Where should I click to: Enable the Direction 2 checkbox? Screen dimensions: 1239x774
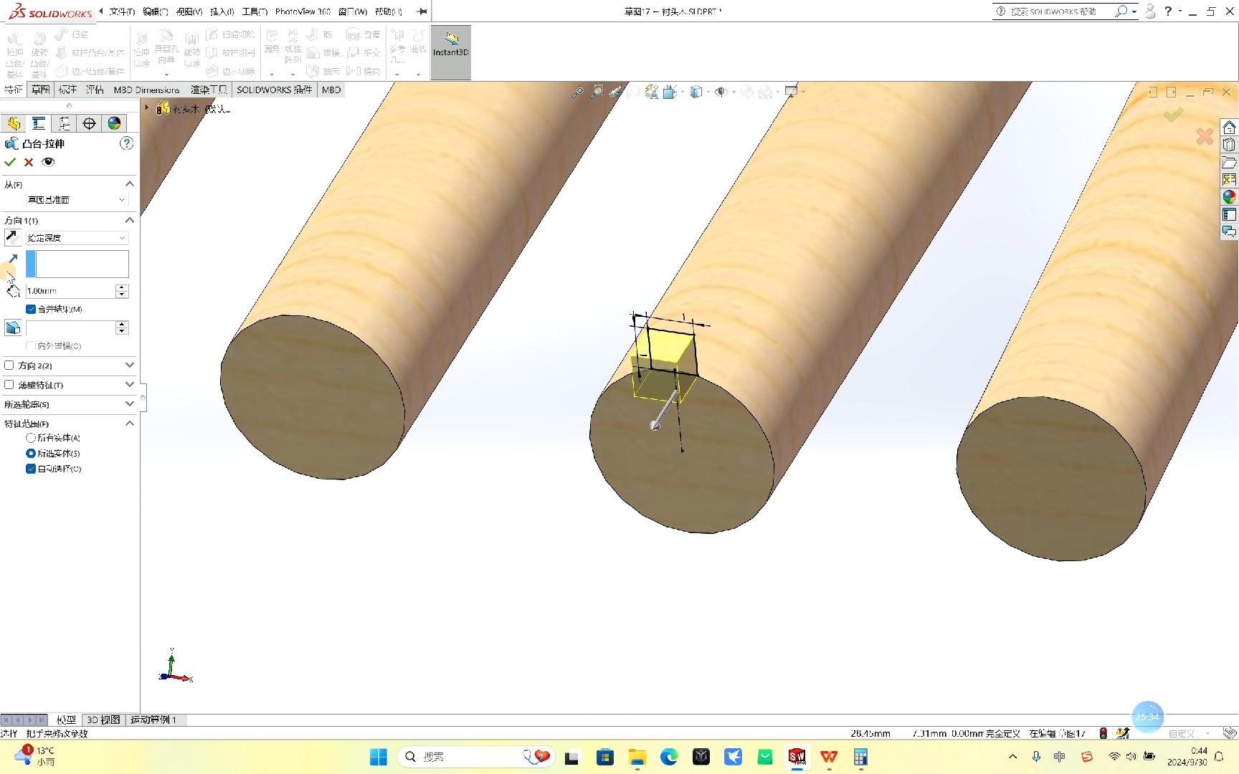click(9, 365)
